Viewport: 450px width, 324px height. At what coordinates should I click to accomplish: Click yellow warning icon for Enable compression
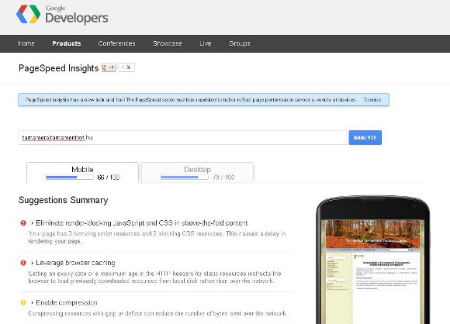point(23,303)
